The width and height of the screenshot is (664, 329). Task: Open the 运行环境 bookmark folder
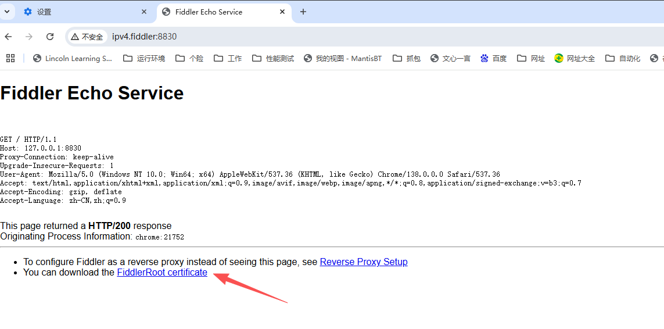pyautogui.click(x=144, y=59)
